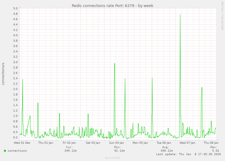This screenshot has width=225, height=161.
Task: Click the Max value '5.02'
Action: [x=216, y=151]
